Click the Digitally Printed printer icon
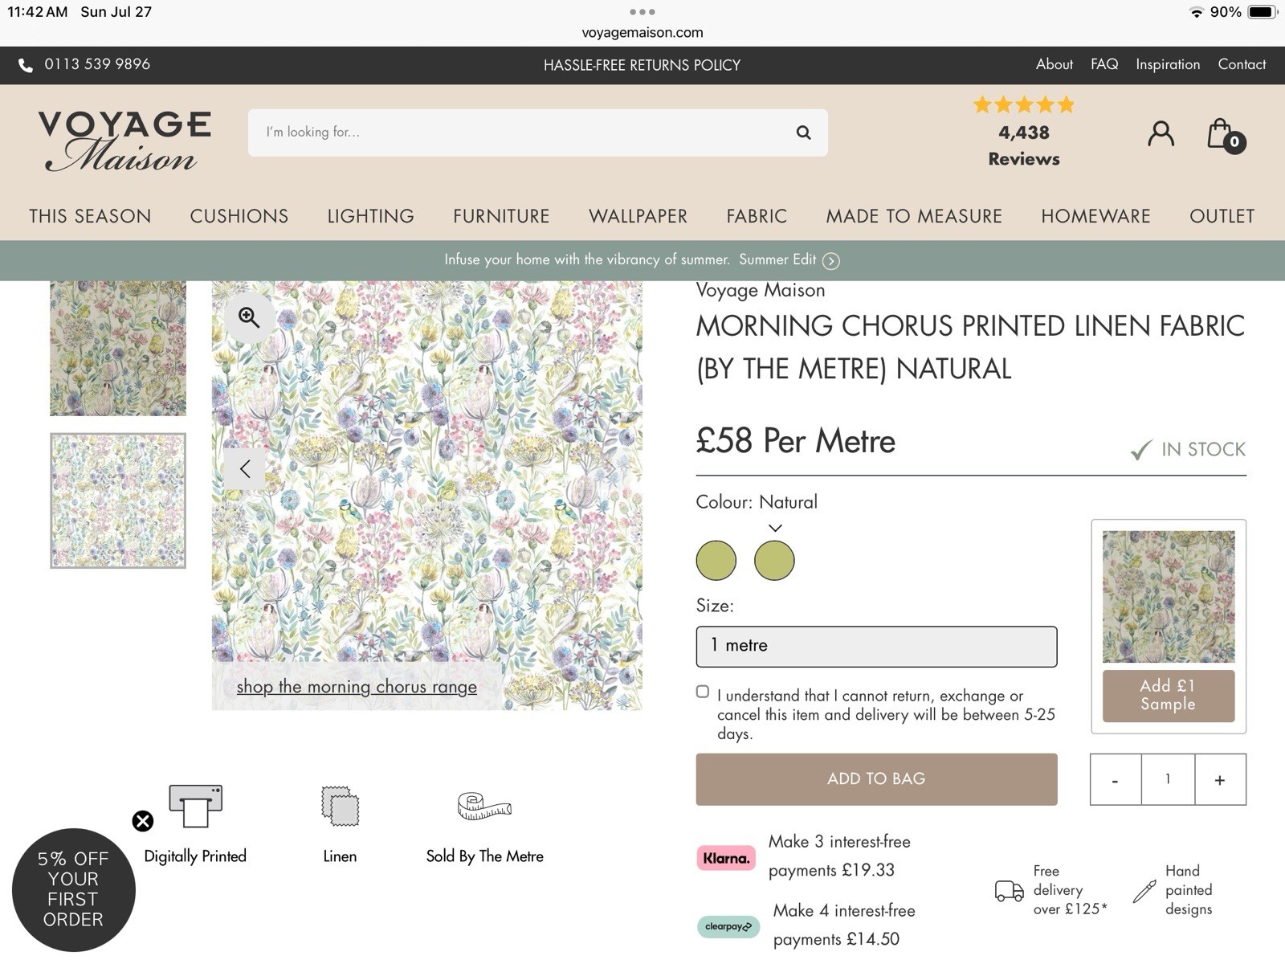The height and width of the screenshot is (964, 1285). (195, 806)
